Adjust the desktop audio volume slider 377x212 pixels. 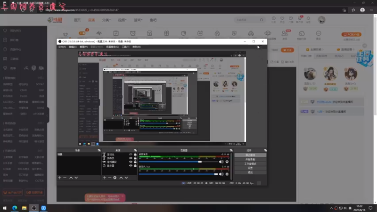[179, 162]
